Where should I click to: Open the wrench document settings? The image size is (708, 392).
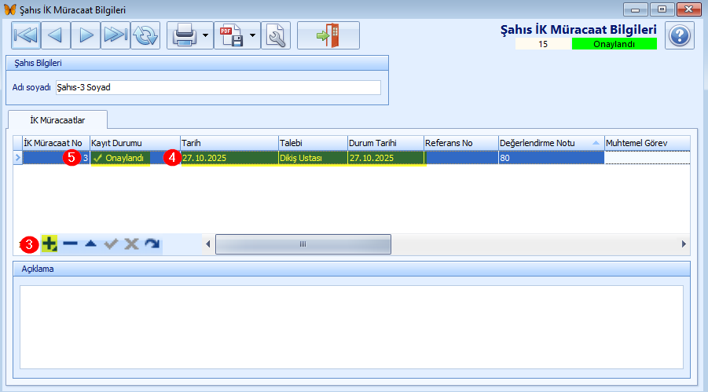(275, 35)
